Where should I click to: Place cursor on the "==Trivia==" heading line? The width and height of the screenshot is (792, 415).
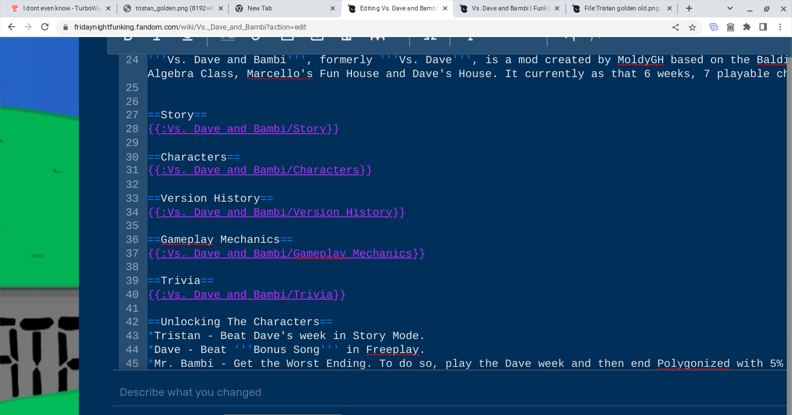pyautogui.click(x=180, y=281)
